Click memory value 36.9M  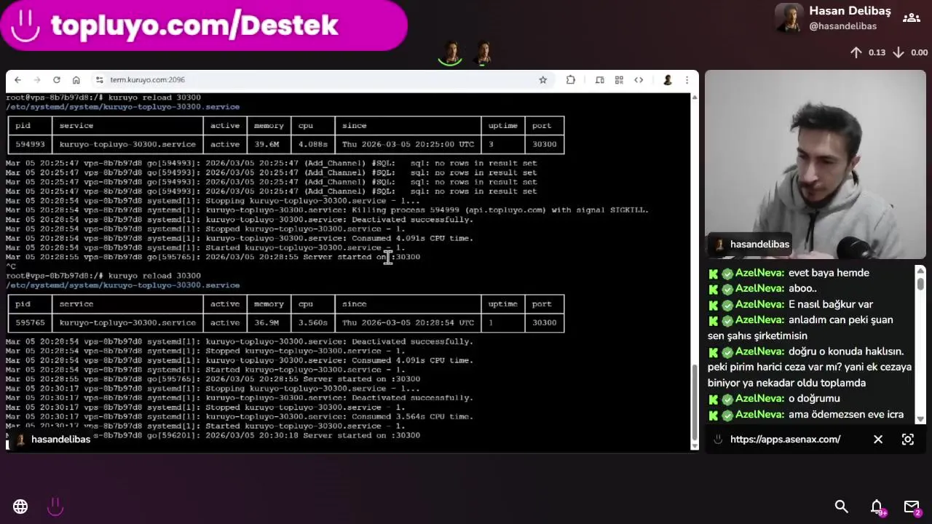coord(266,322)
